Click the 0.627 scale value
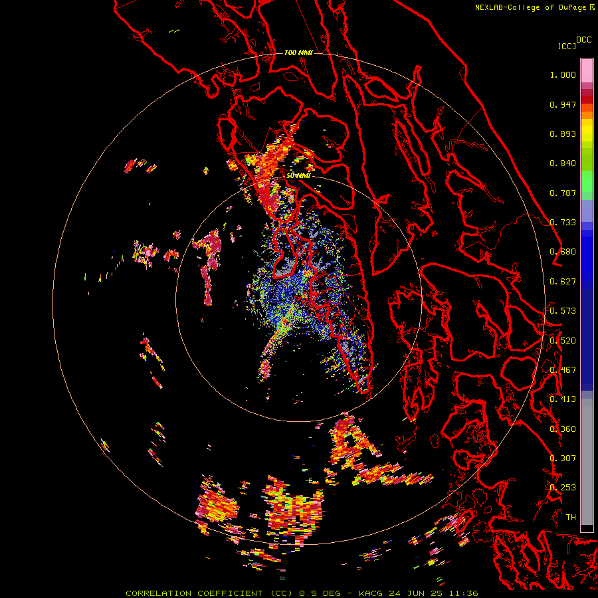Screen dimensions: 598x598 tap(563, 282)
